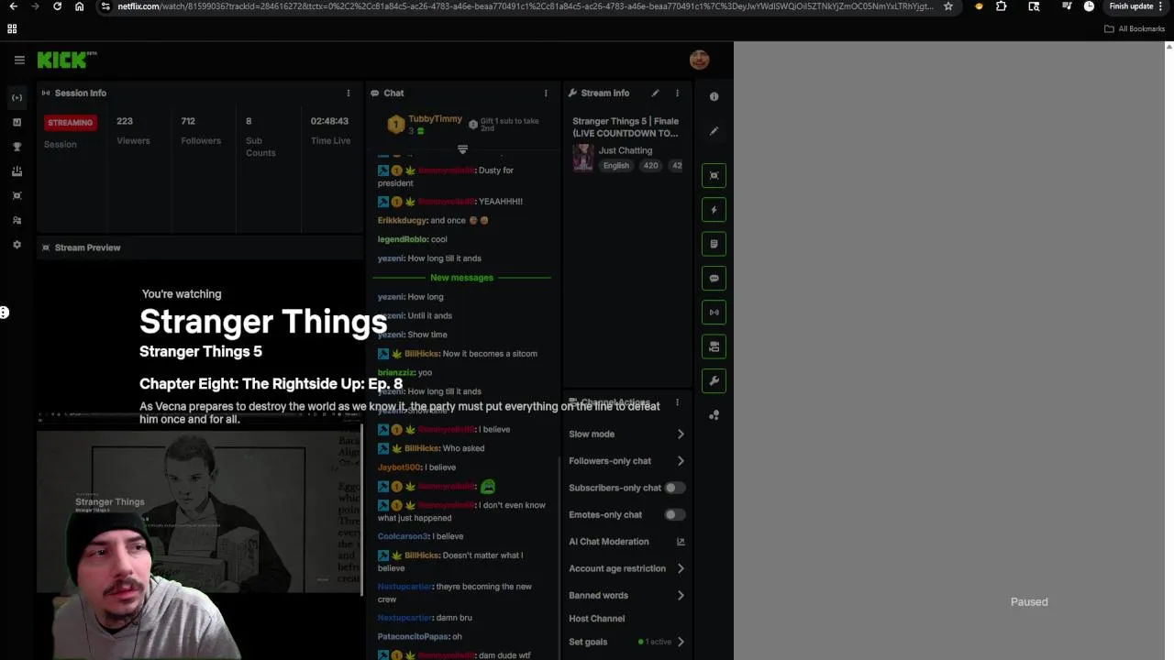The width and height of the screenshot is (1174, 660).
Task: Open Stream Info panel options menu
Action: click(677, 93)
